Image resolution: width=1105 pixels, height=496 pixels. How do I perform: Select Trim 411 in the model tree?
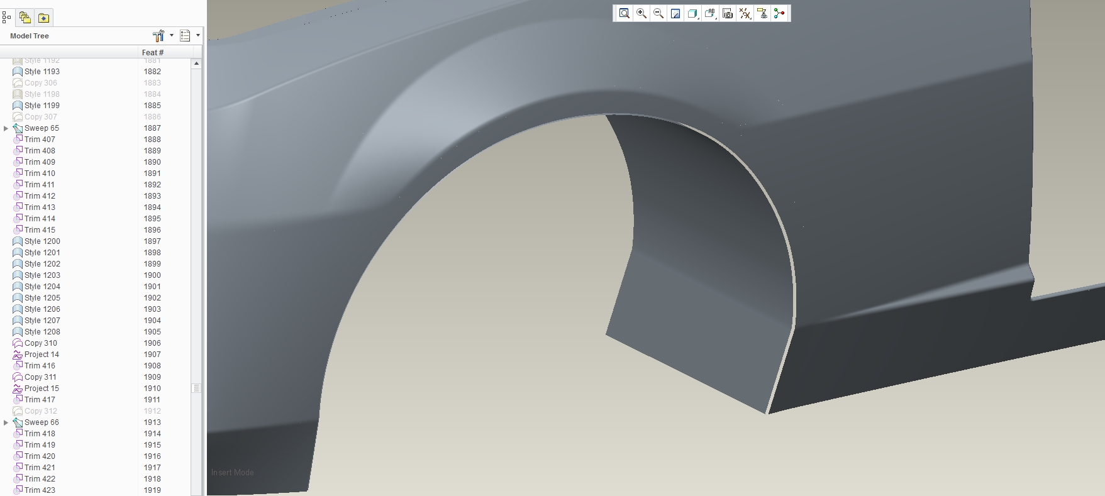pos(40,185)
